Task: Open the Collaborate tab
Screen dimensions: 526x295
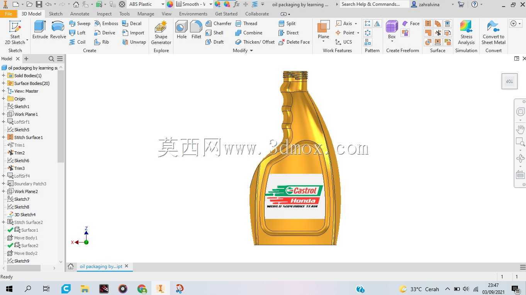Action: tap(257, 14)
